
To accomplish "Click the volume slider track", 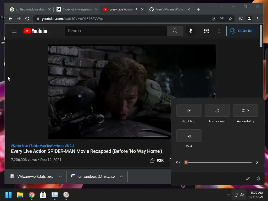I will pos(219,162).
